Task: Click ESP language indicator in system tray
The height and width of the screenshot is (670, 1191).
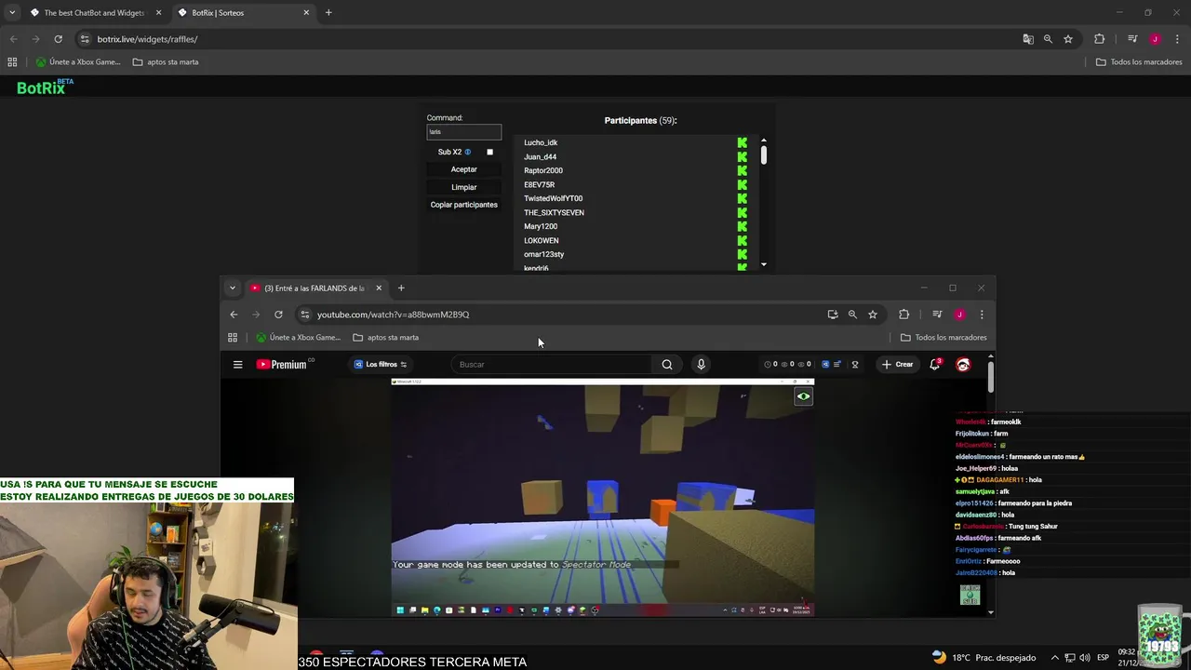Action: 1104,658
